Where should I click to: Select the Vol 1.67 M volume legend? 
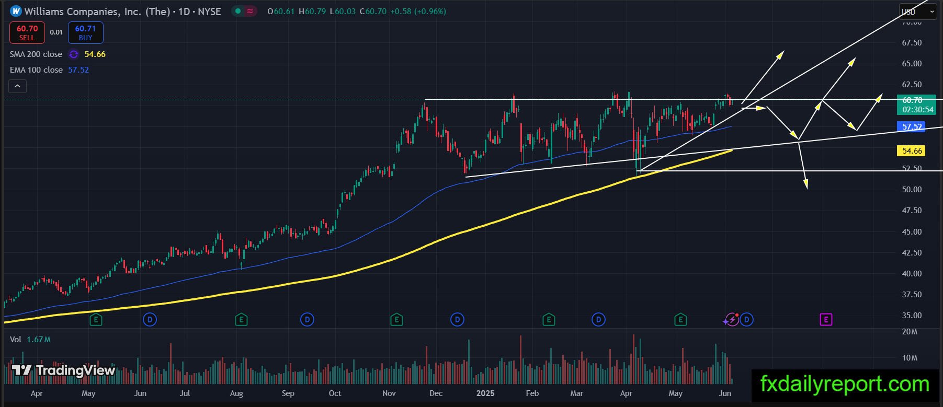[30, 340]
